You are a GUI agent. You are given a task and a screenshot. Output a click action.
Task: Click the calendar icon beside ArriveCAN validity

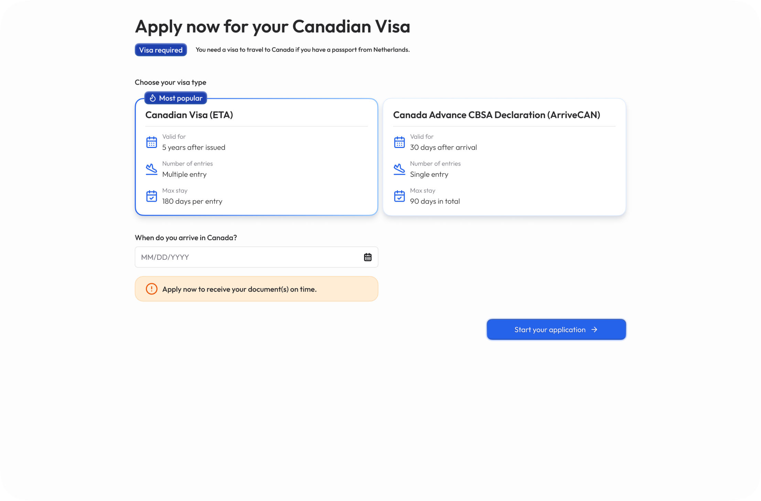(x=399, y=142)
